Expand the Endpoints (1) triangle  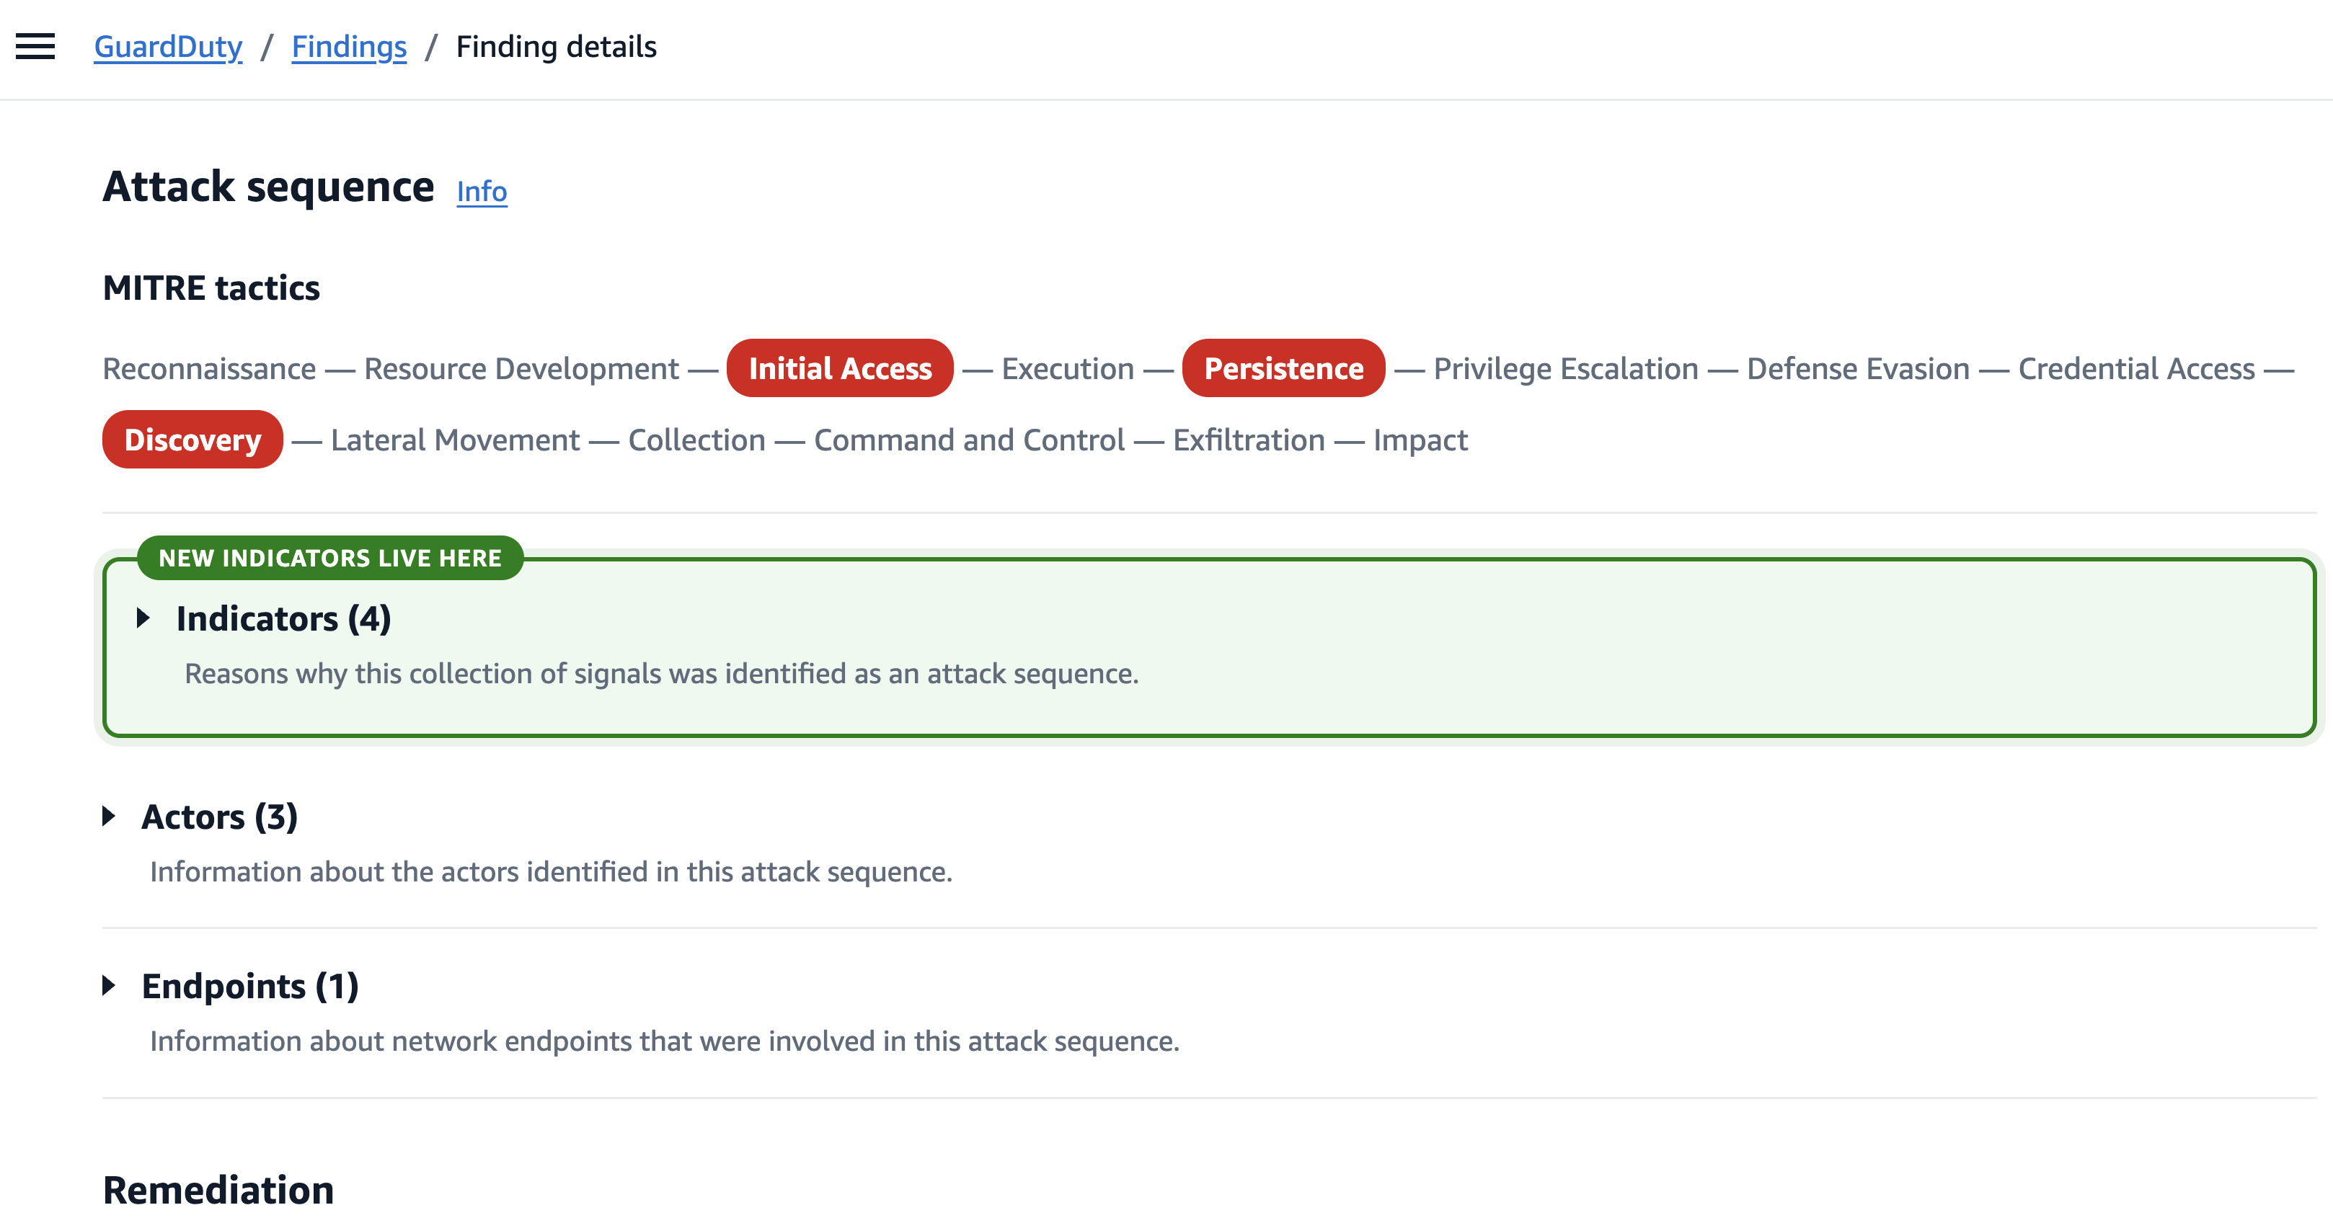coord(109,985)
